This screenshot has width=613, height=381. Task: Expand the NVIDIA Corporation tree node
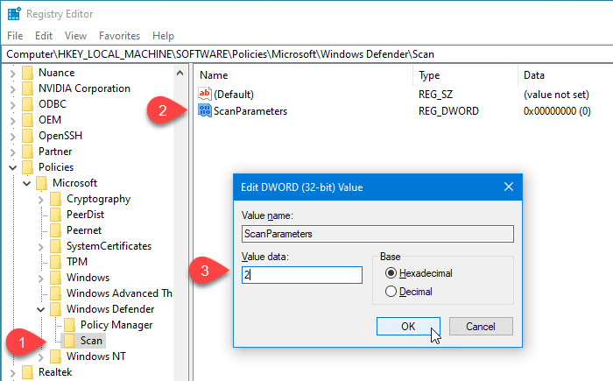(x=12, y=89)
